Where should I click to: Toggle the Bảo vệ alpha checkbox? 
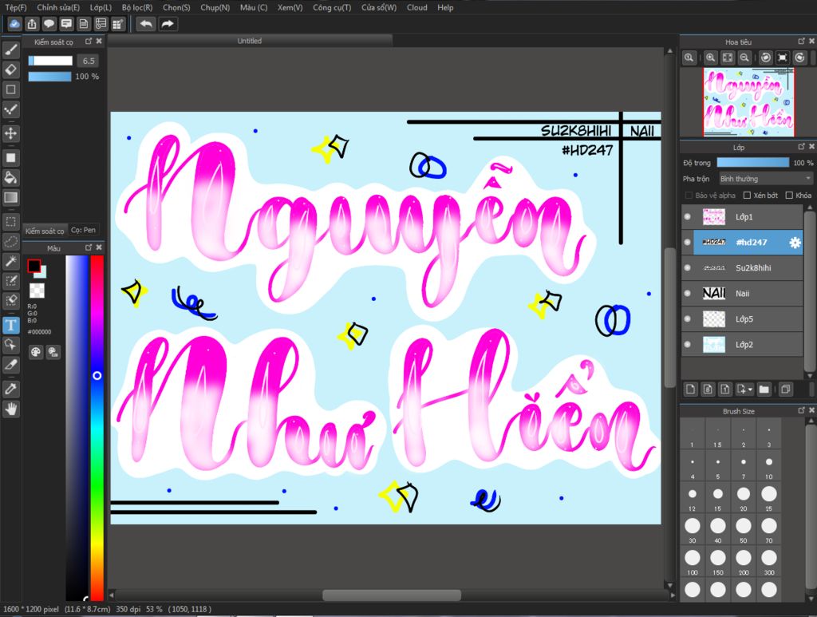[689, 196]
